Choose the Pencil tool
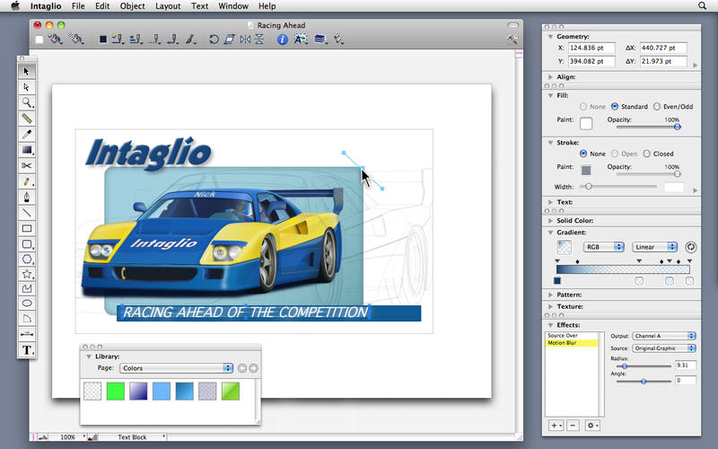The image size is (718, 449). (x=27, y=181)
